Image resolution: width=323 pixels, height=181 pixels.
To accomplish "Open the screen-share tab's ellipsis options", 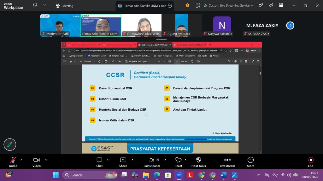I will 170,6.
